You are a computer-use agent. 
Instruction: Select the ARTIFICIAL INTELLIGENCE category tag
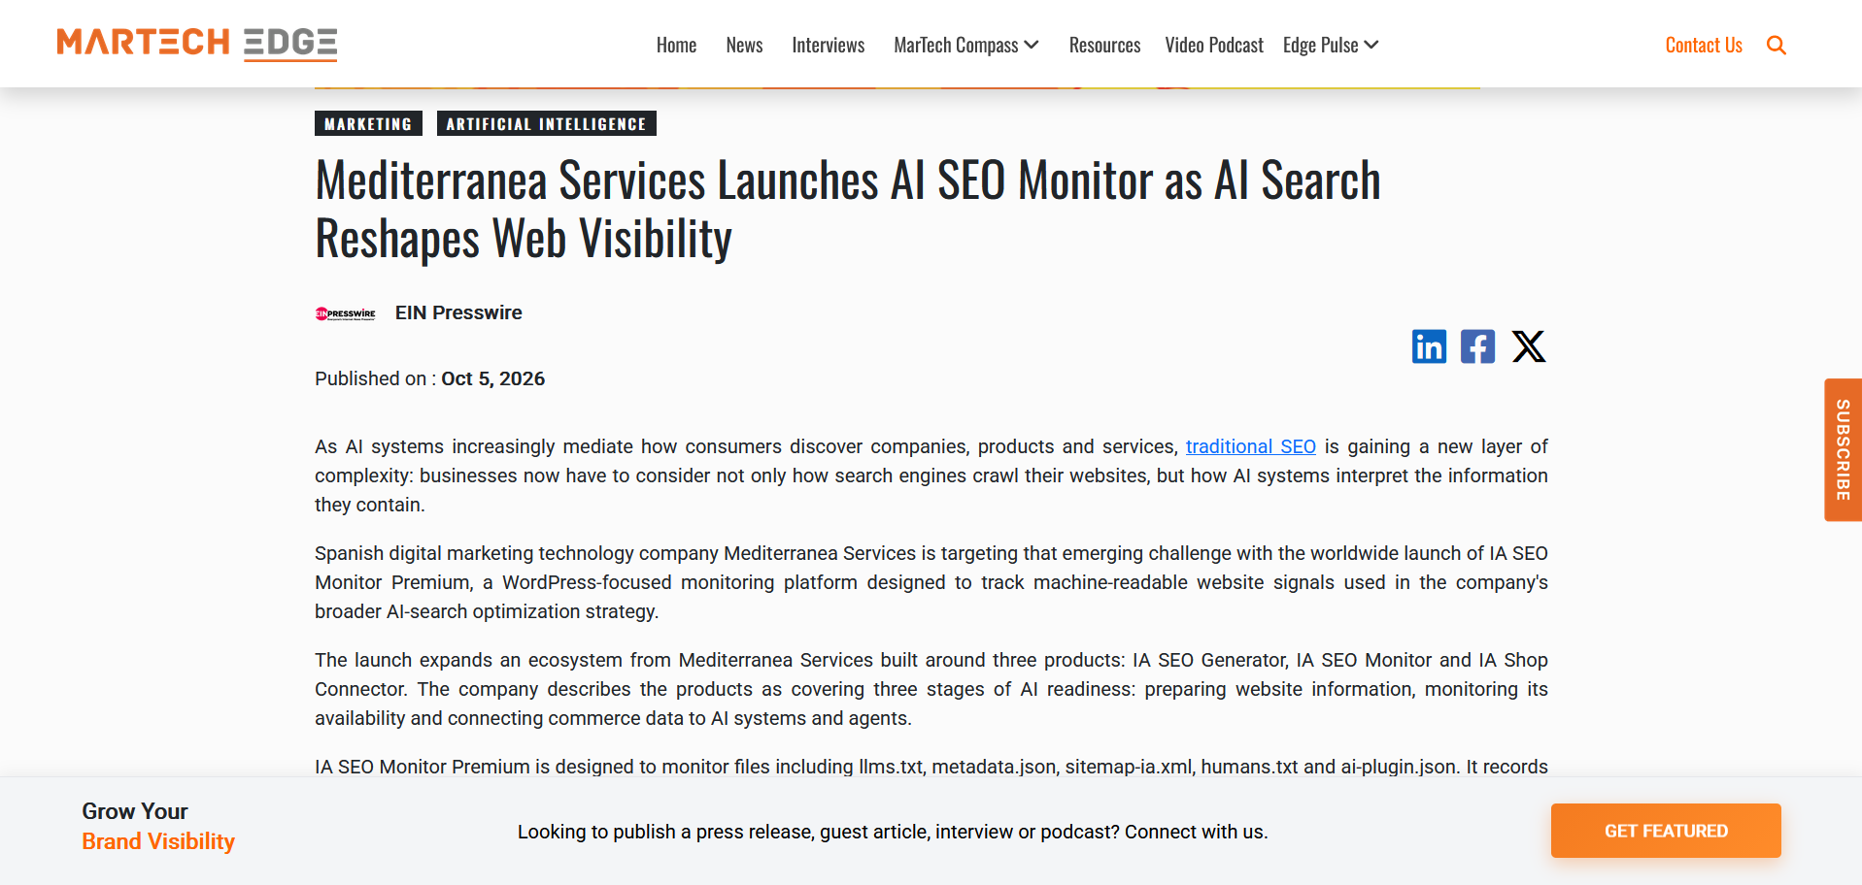[x=546, y=123]
